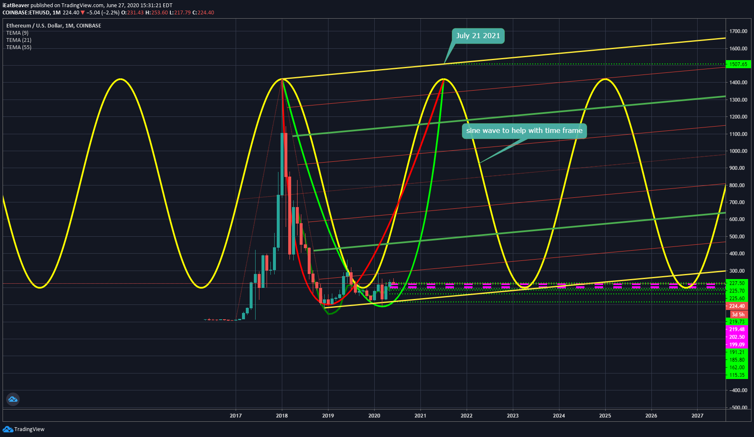Click the 225.70 price label
The image size is (754, 437).
(737, 291)
